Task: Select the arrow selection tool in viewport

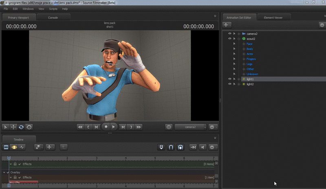Action: pos(6,127)
